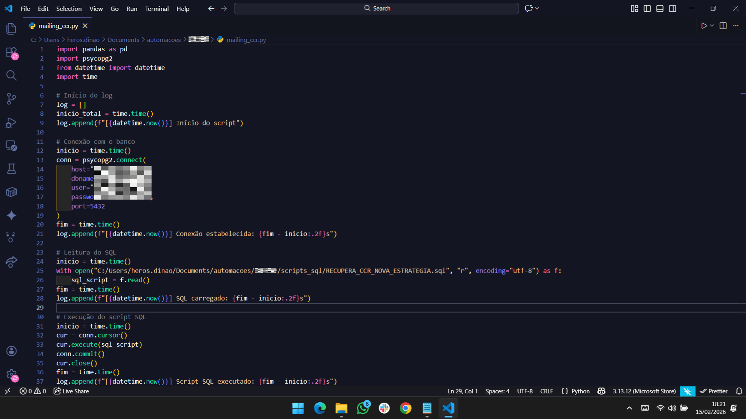Open the Source Control view
Viewport: 746px width, 419px height.
[x=11, y=99]
